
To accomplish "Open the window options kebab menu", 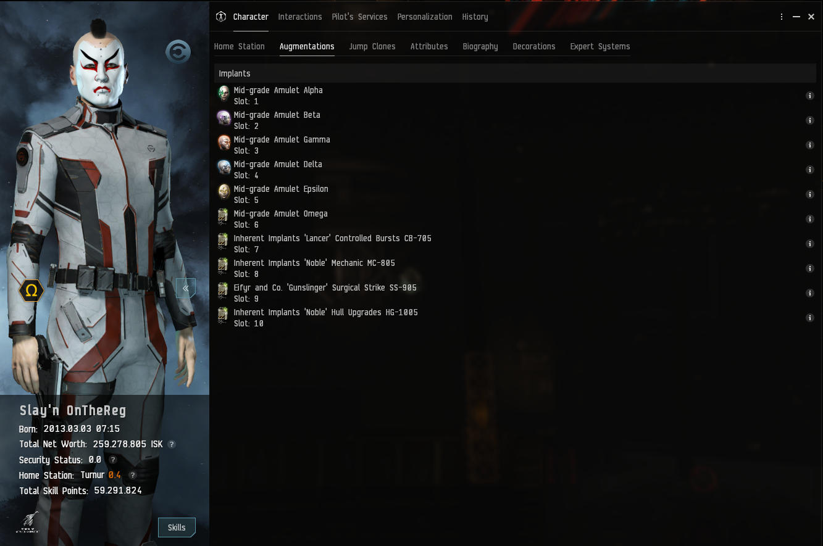I will tap(782, 17).
